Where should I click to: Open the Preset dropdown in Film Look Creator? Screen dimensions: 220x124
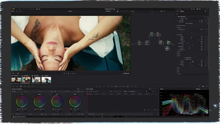(x=193, y=18)
